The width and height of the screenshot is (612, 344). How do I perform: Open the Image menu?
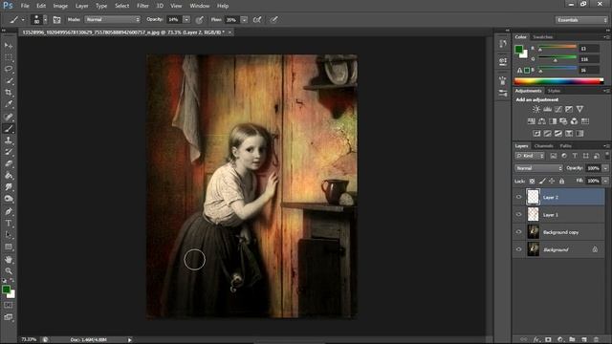click(60, 6)
